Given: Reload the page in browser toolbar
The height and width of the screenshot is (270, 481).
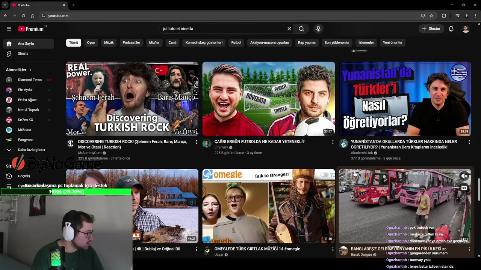Looking at the screenshot, I should pyautogui.click(x=23, y=16).
